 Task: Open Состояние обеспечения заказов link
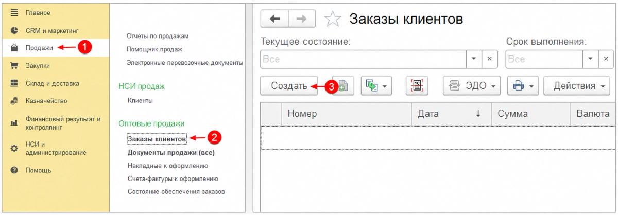click(x=176, y=191)
